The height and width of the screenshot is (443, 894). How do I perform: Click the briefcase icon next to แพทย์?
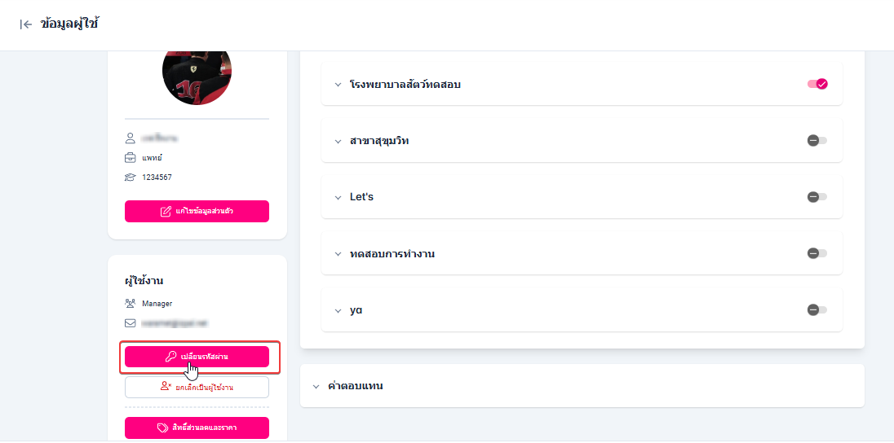(130, 158)
